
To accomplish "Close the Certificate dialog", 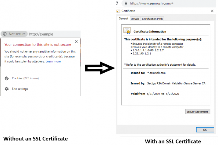I will pyautogui.click(x=212, y=11).
